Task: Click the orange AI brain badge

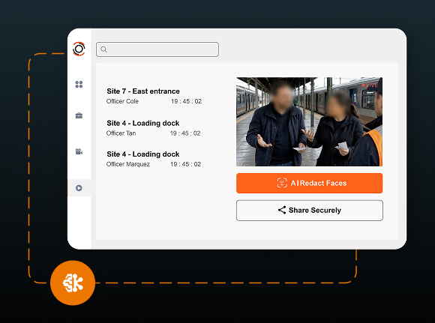Action: point(73,283)
